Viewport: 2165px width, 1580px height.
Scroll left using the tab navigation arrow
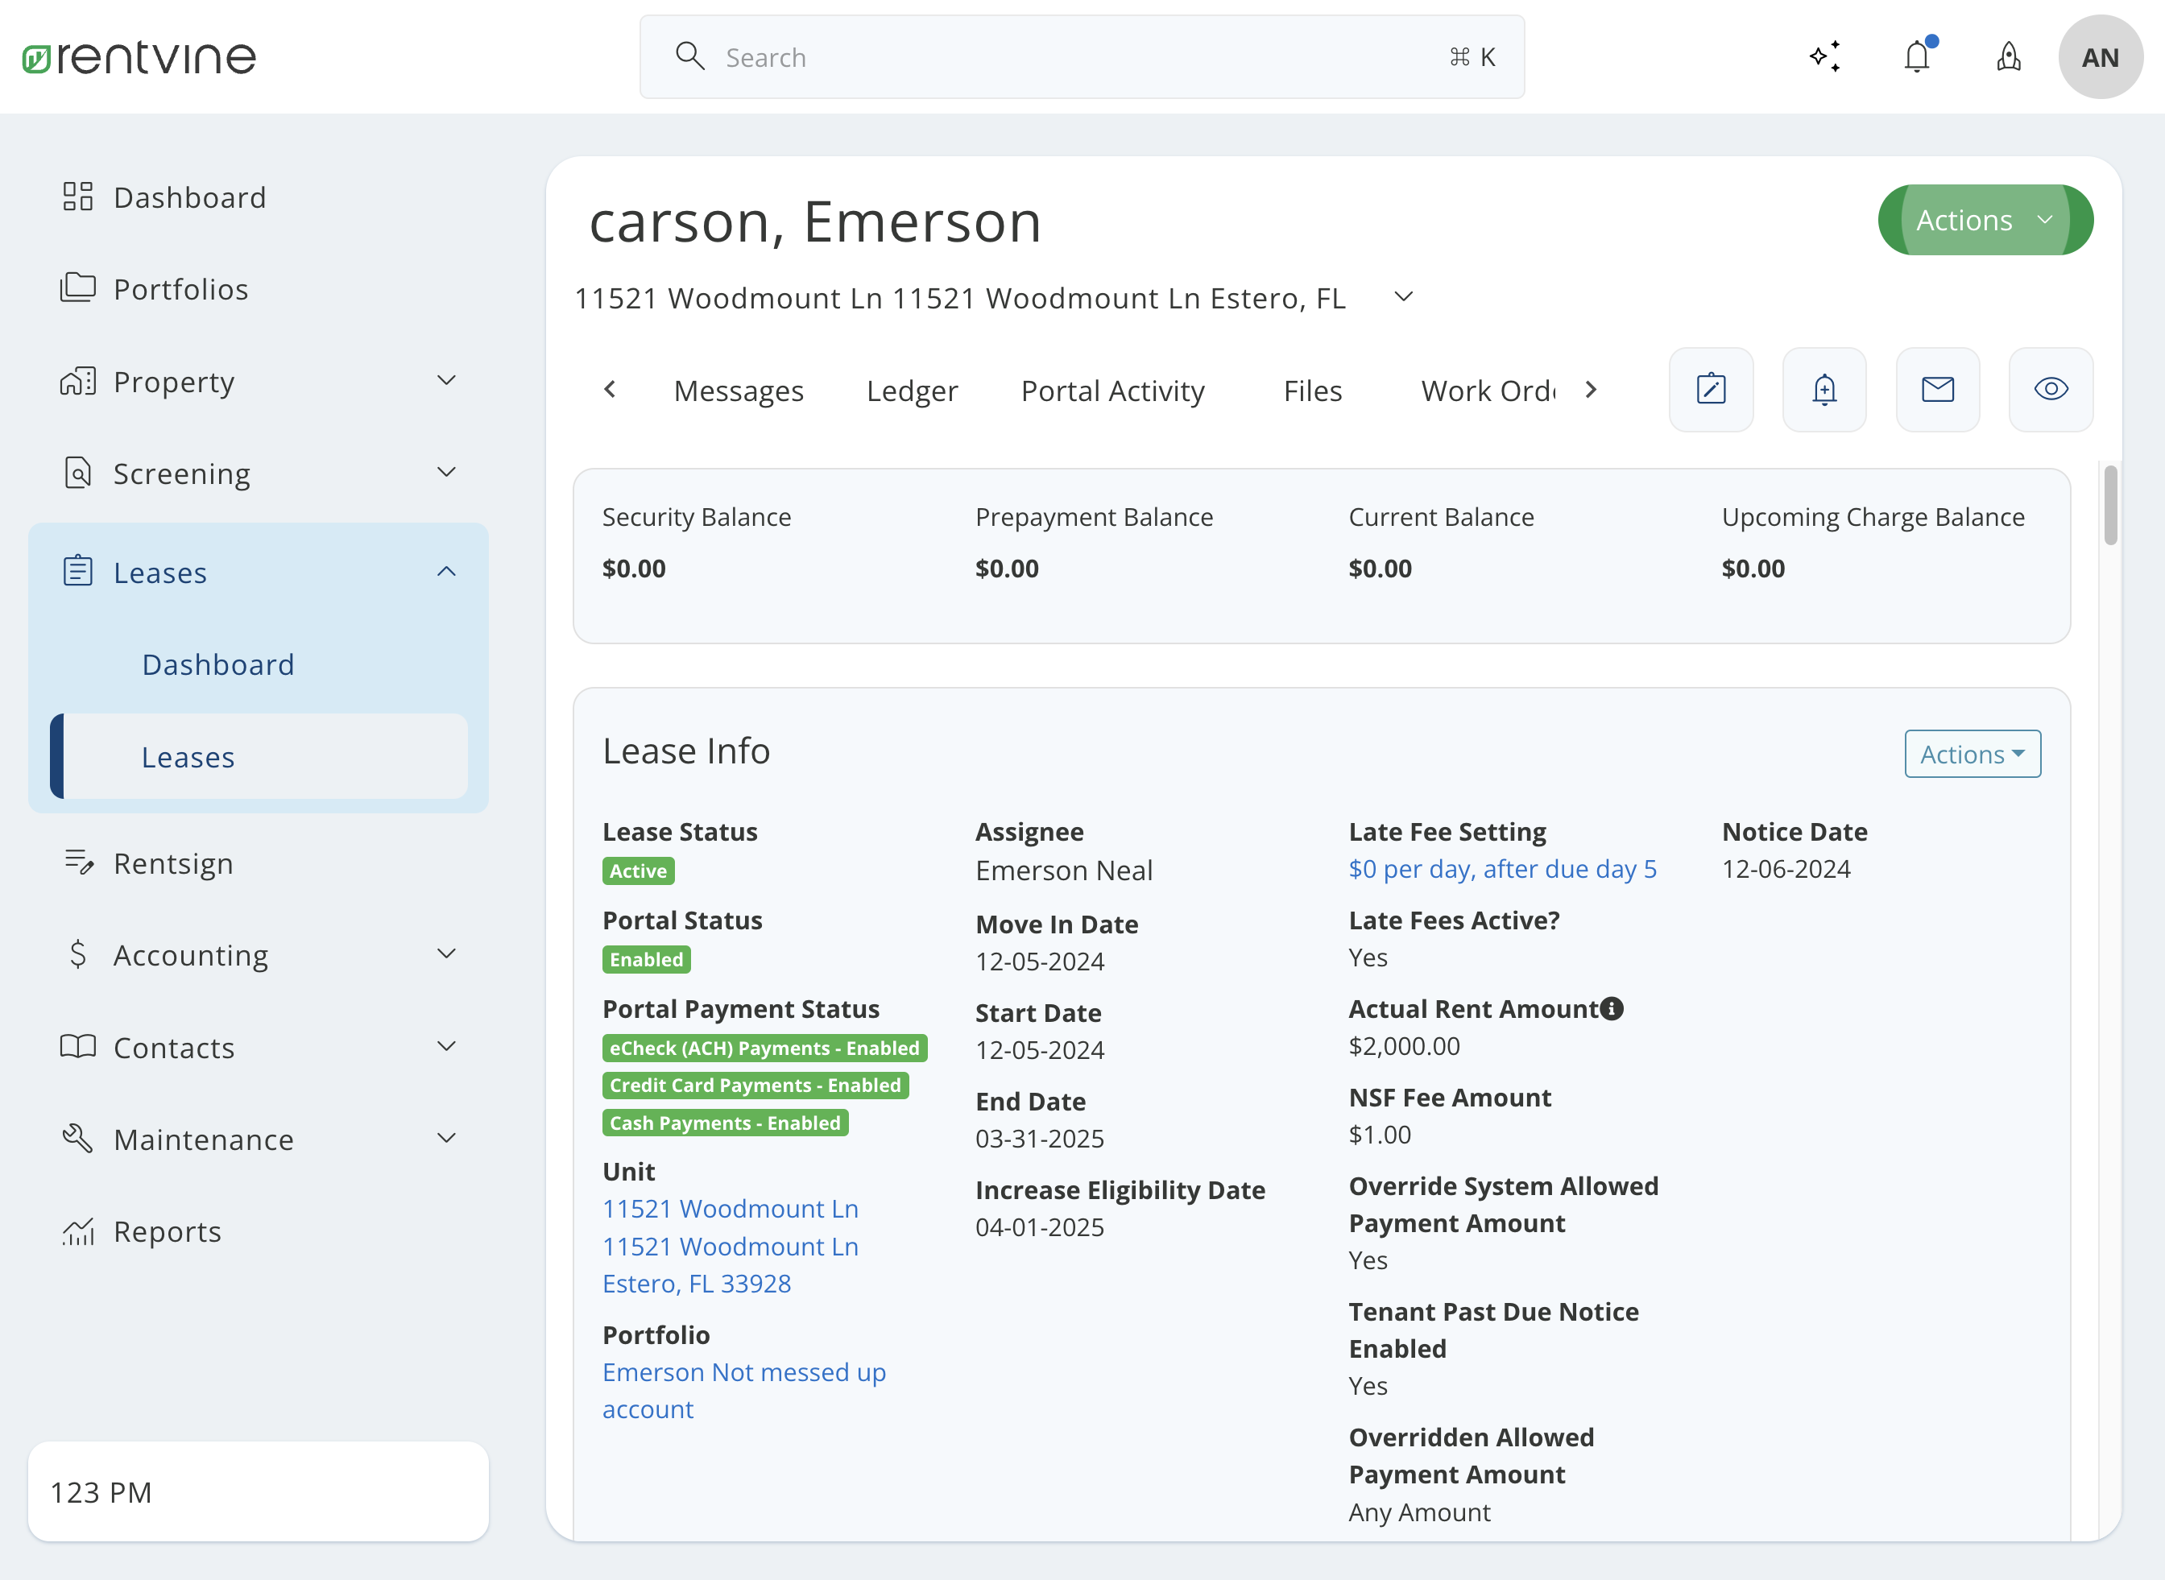(611, 390)
